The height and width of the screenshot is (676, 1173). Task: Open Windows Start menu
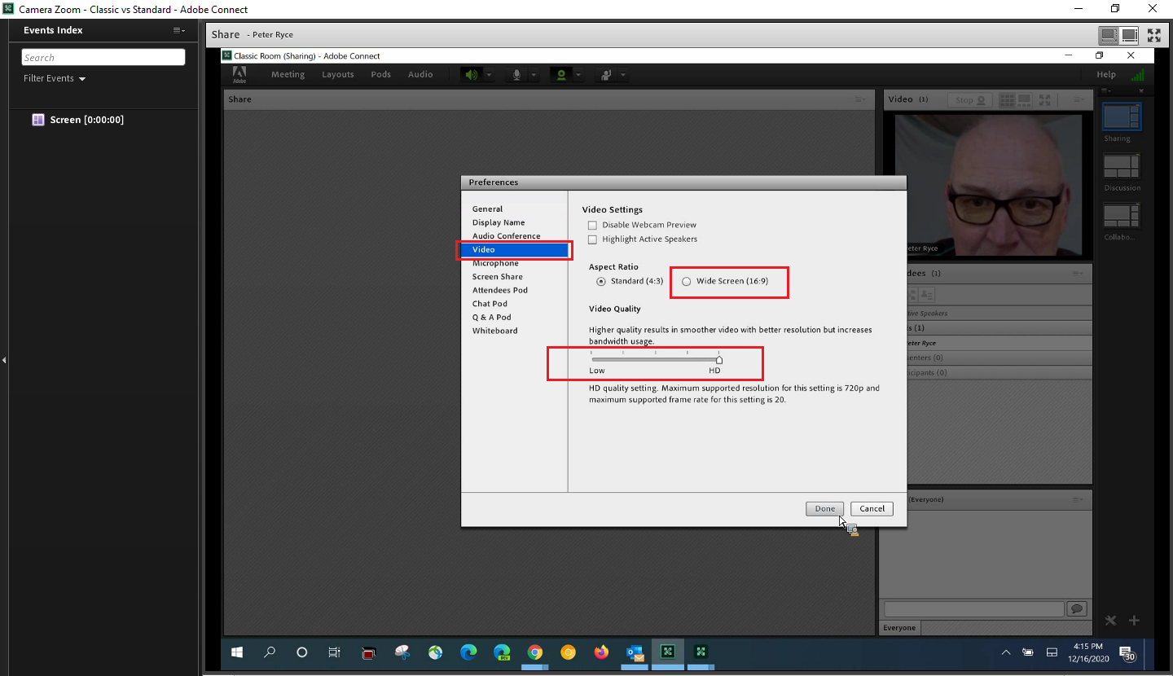tap(238, 652)
